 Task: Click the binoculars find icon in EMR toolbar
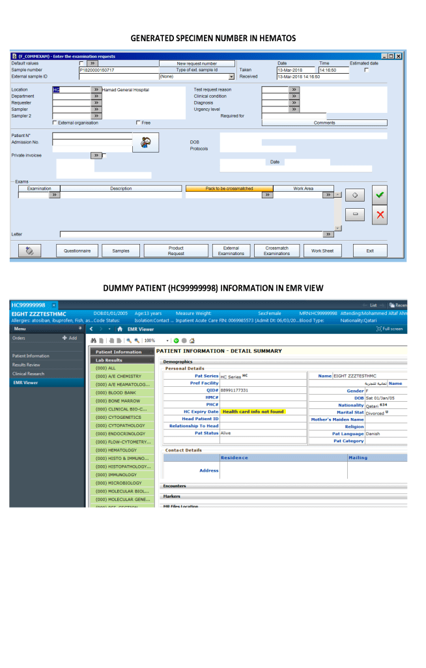point(93,341)
